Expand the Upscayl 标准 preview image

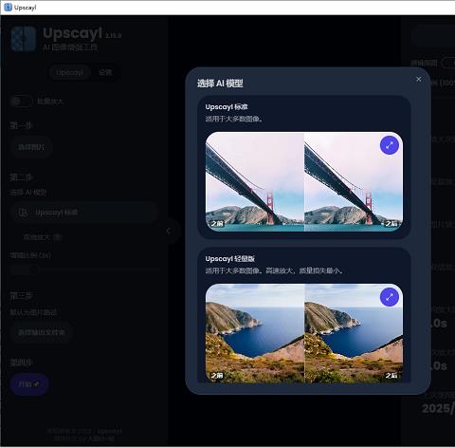point(390,145)
